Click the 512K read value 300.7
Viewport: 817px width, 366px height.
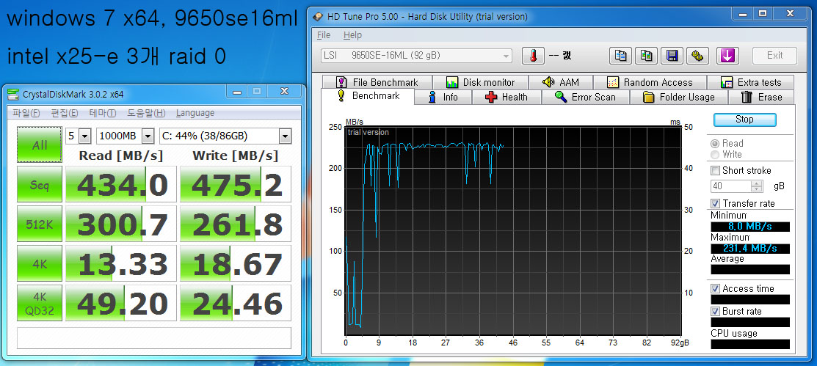pyautogui.click(x=121, y=224)
